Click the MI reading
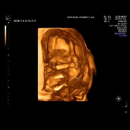130x130 pixels. 107,21
